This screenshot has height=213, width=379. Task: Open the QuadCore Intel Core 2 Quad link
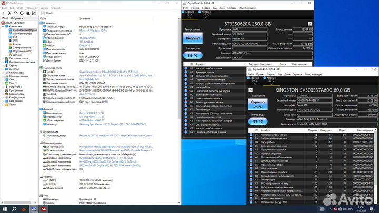click(x=109, y=72)
